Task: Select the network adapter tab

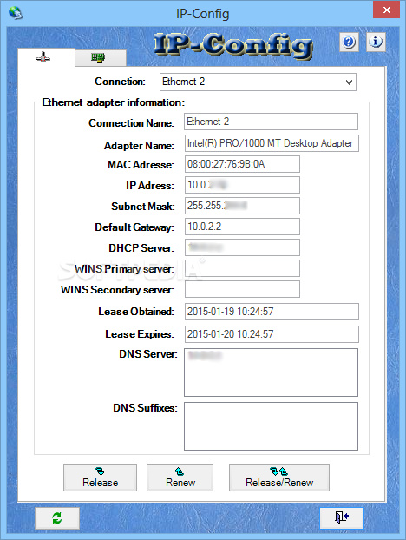Action: [x=46, y=57]
